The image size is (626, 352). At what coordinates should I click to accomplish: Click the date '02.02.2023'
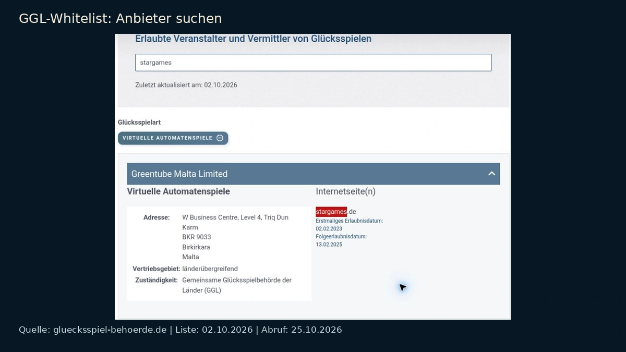coord(329,228)
